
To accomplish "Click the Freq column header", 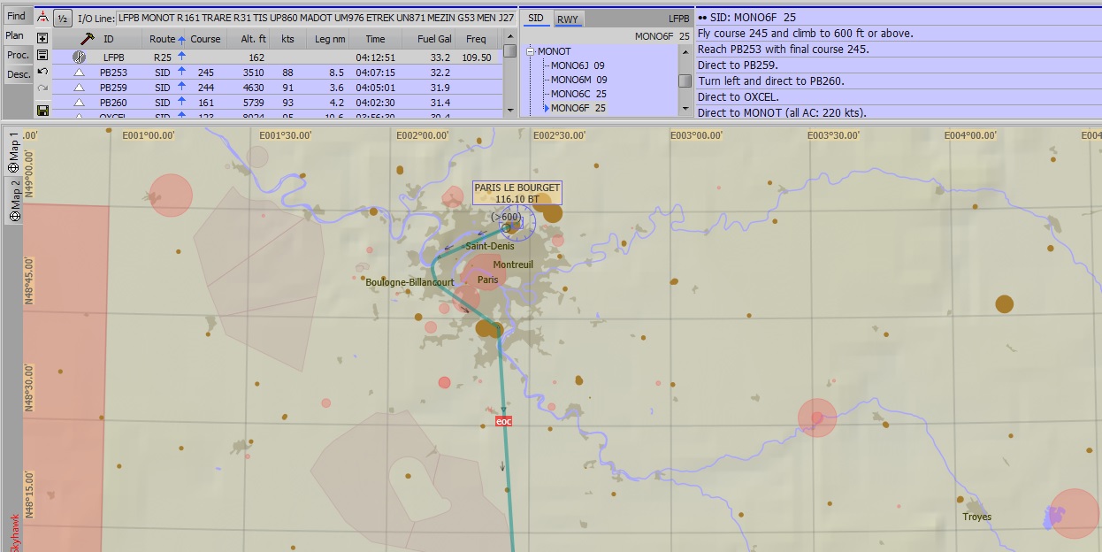I will tap(476, 39).
